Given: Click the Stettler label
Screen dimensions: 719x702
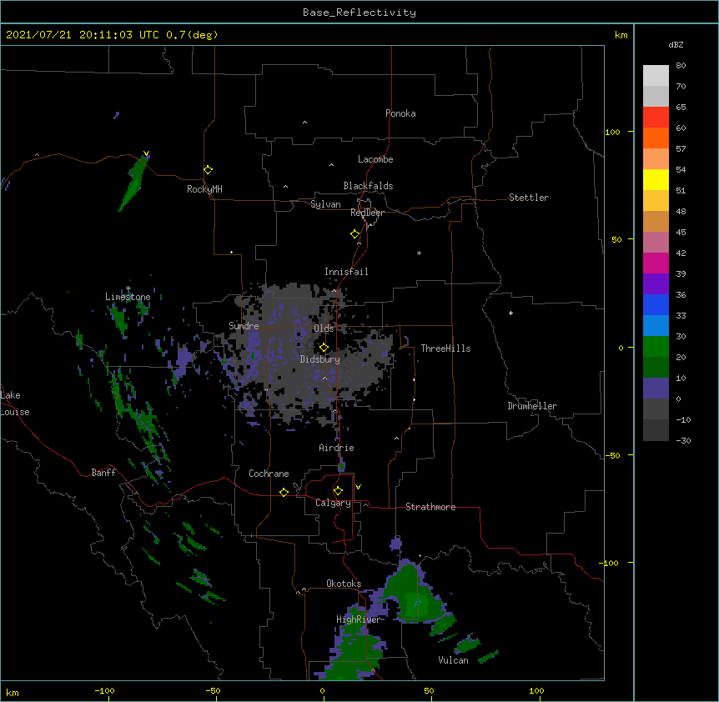Looking at the screenshot, I should click(x=529, y=198).
